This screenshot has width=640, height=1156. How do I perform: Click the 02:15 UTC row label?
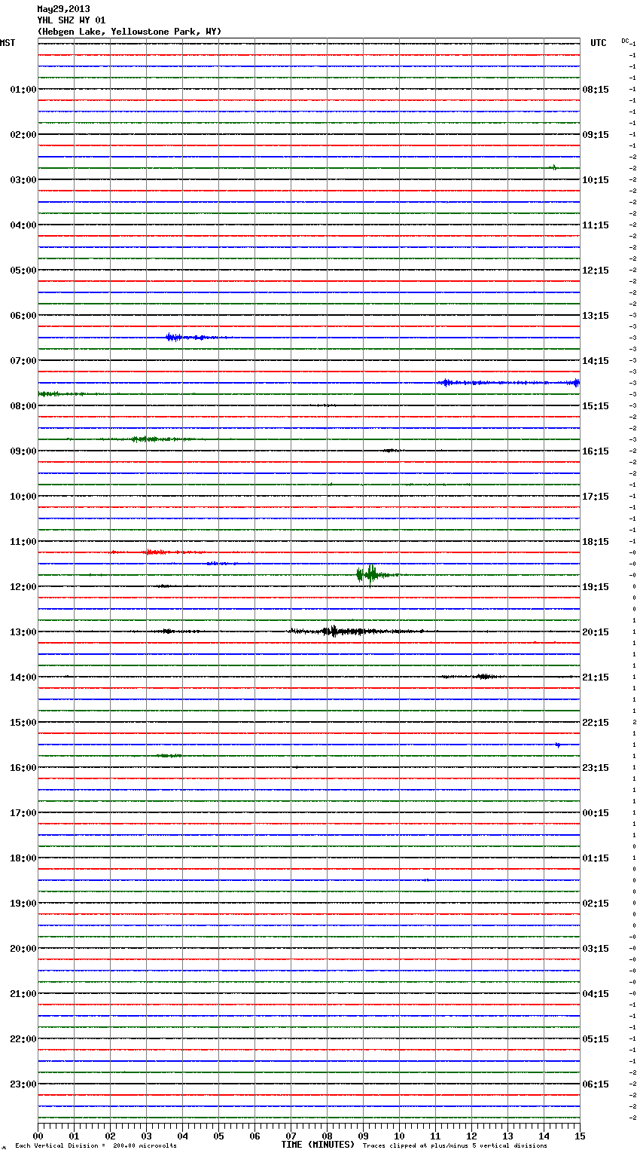(596, 904)
